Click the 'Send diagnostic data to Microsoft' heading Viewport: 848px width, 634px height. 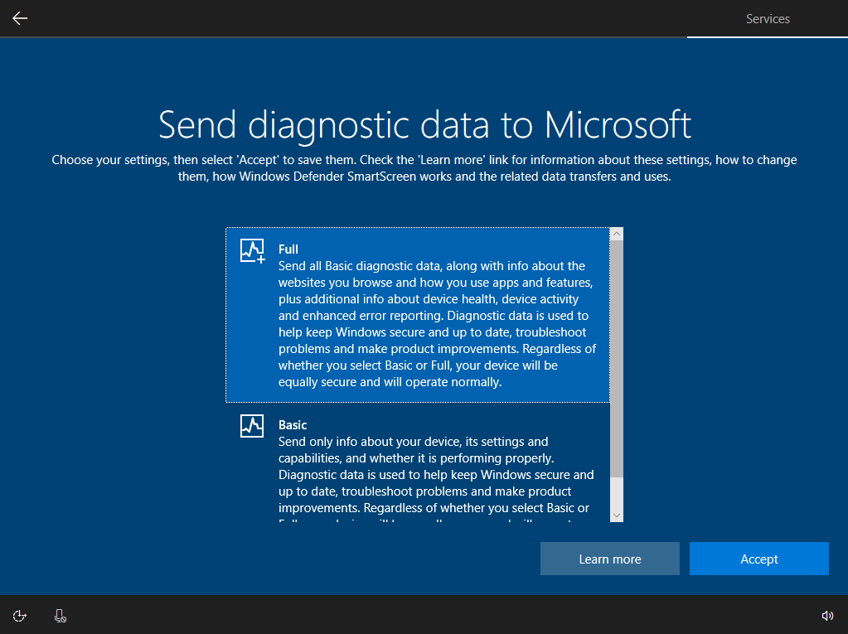[424, 125]
